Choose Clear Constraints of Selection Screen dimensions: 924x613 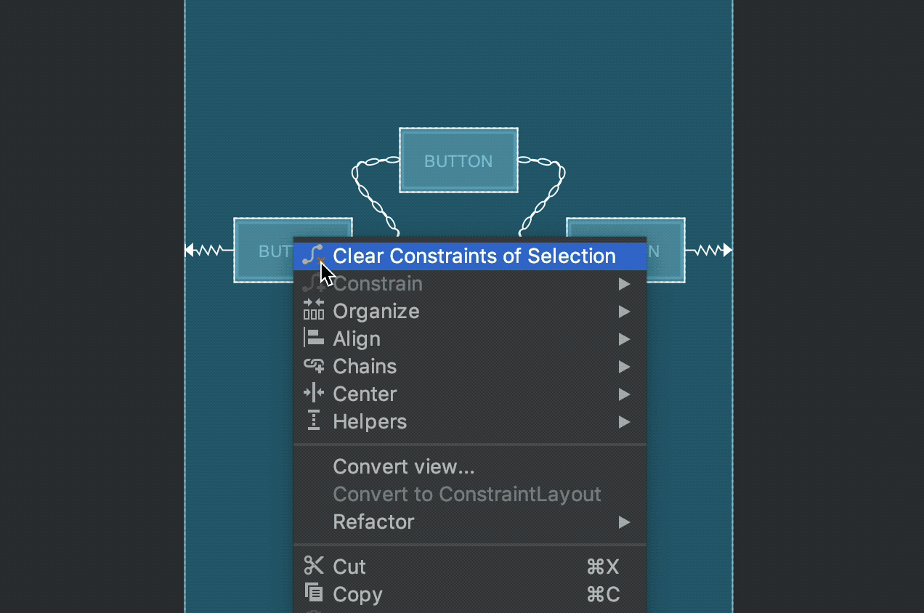coord(473,256)
